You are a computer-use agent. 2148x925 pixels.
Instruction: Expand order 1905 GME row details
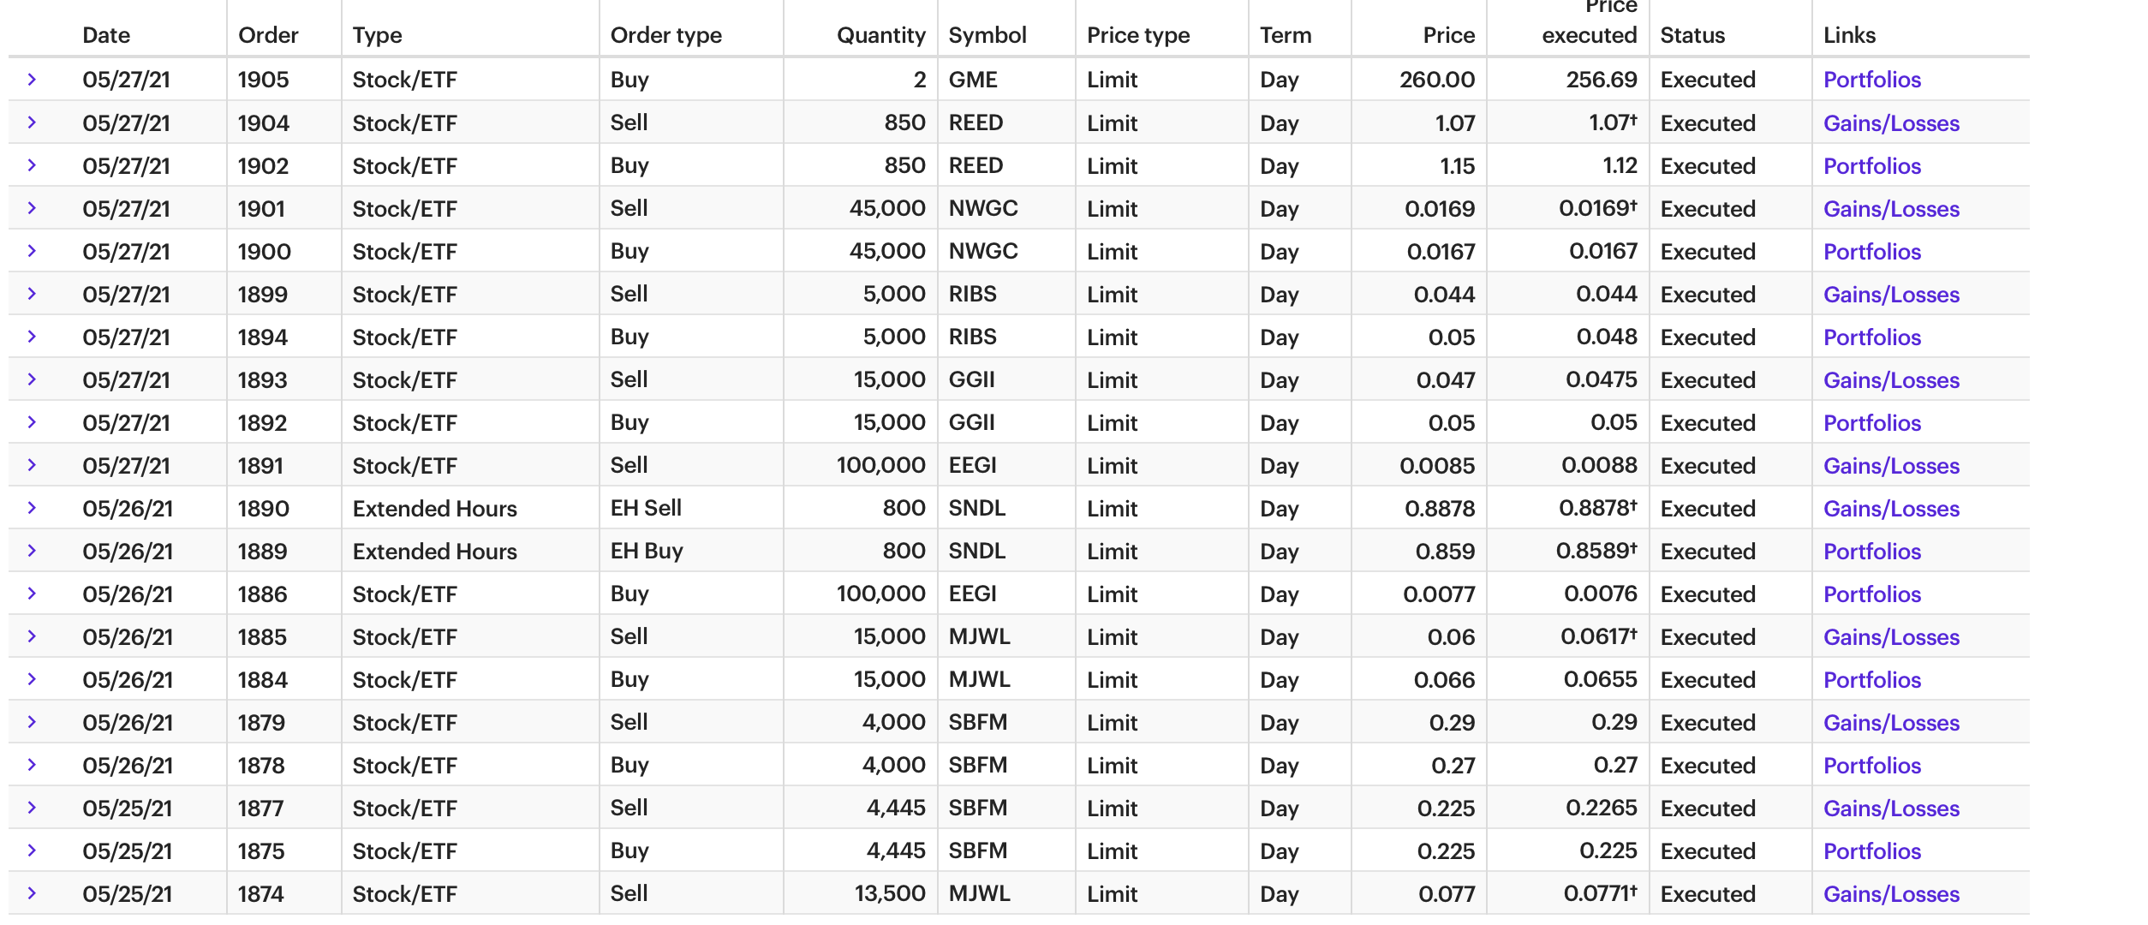point(32,80)
